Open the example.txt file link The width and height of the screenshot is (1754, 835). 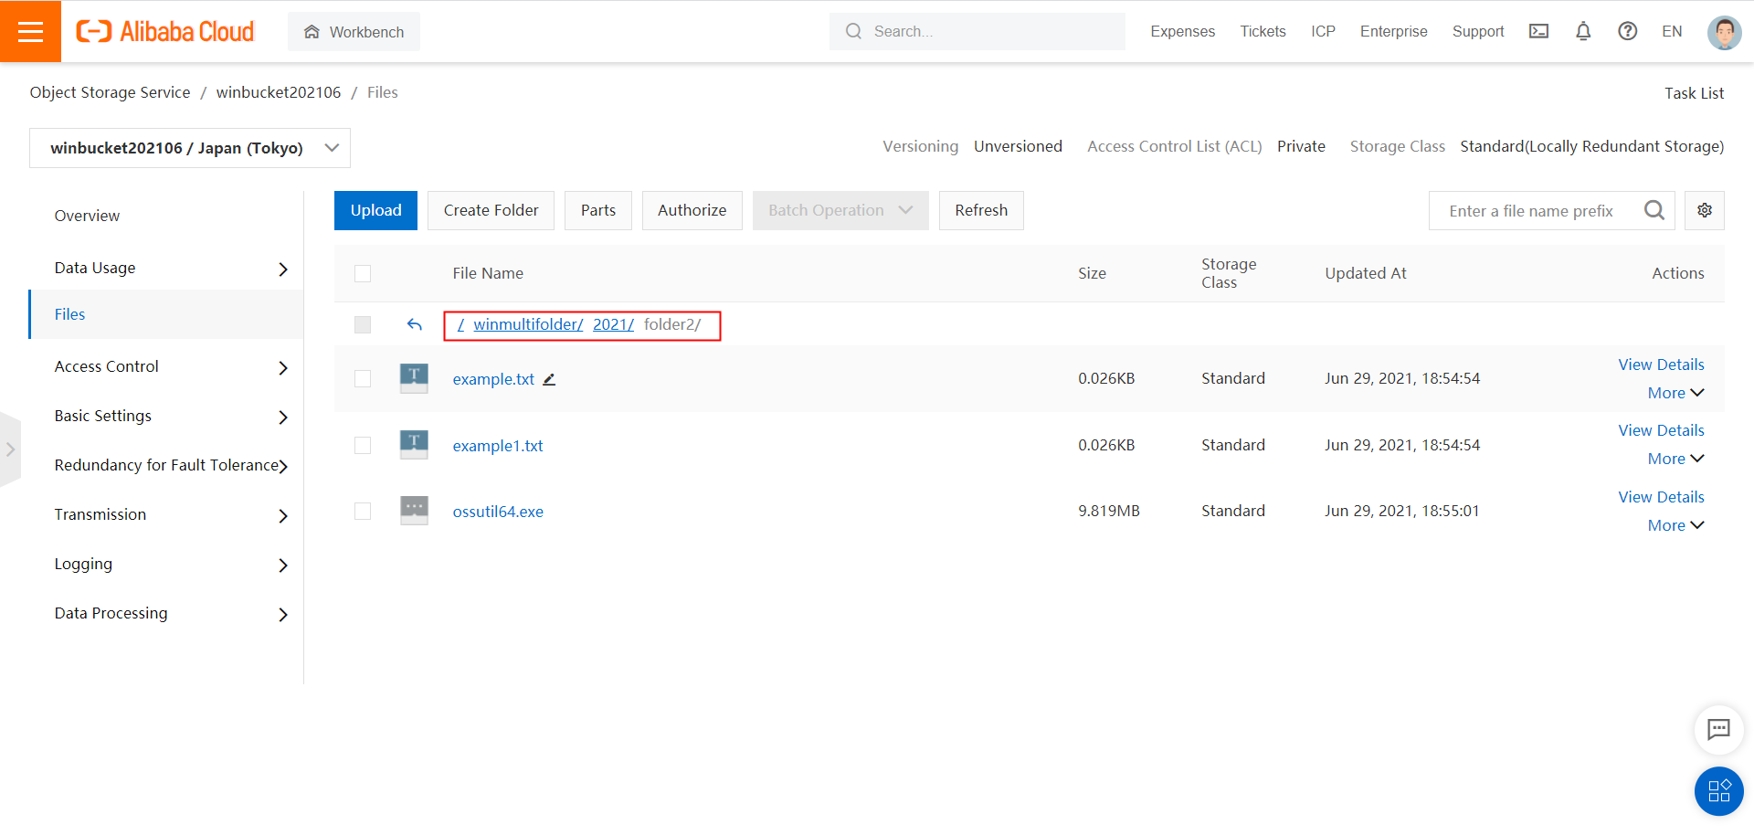[x=493, y=379]
